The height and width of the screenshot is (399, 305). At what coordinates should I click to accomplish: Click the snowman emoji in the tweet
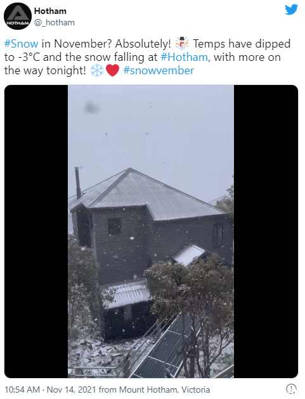pos(182,44)
